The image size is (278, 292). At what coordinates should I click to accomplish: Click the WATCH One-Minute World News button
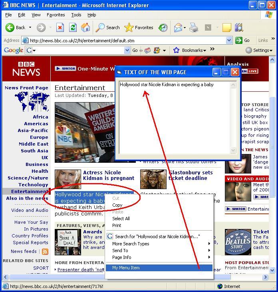[x=65, y=69]
